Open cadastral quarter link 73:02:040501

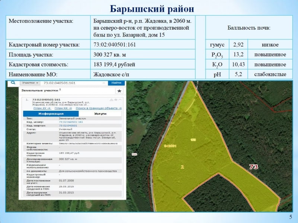click(x=68, y=126)
